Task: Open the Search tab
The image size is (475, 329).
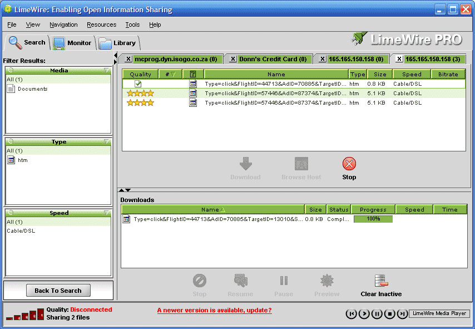Action: pos(27,42)
